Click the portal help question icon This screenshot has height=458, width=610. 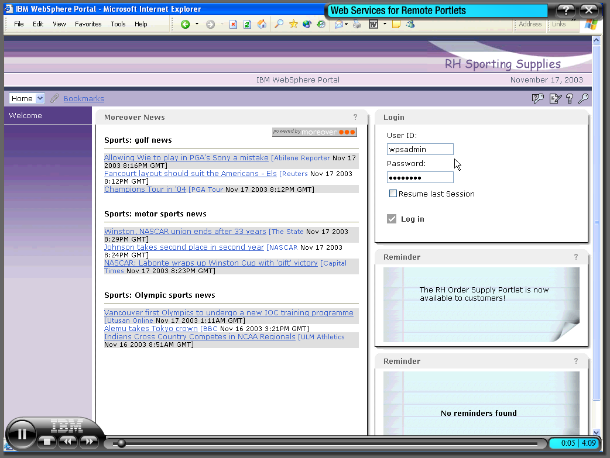pyautogui.click(x=570, y=99)
